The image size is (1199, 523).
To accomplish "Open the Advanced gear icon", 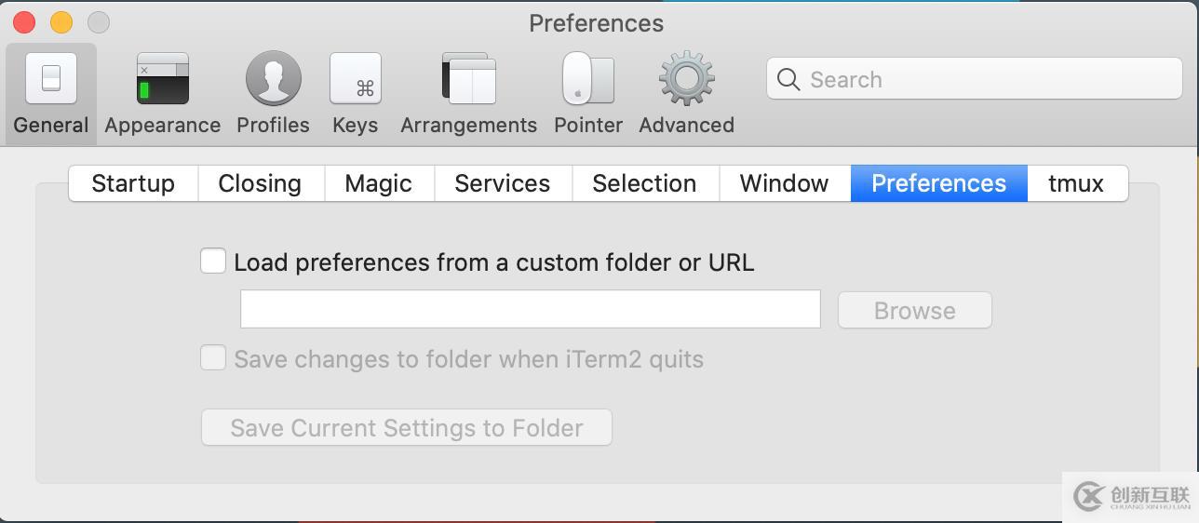I will pyautogui.click(x=686, y=79).
